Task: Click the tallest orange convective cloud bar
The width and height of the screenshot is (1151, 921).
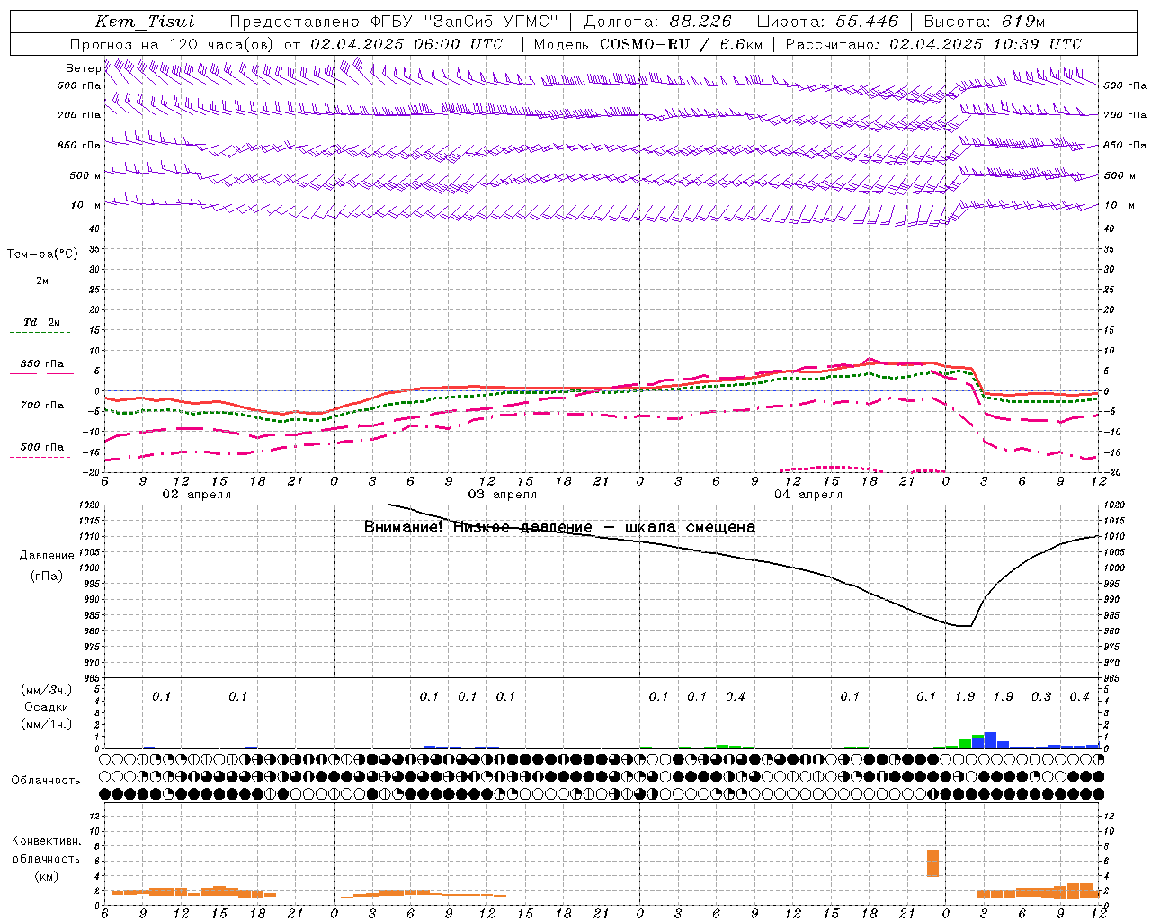Action: 933,863
